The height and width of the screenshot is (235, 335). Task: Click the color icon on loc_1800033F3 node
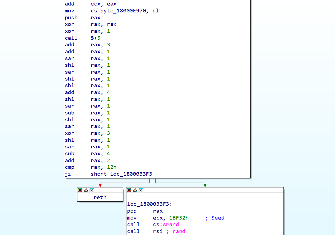(129, 190)
